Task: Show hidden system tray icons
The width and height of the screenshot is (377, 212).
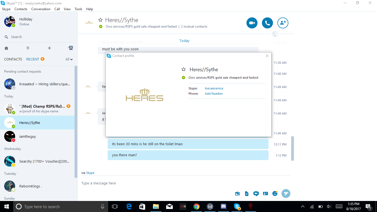Action: tap(303, 206)
